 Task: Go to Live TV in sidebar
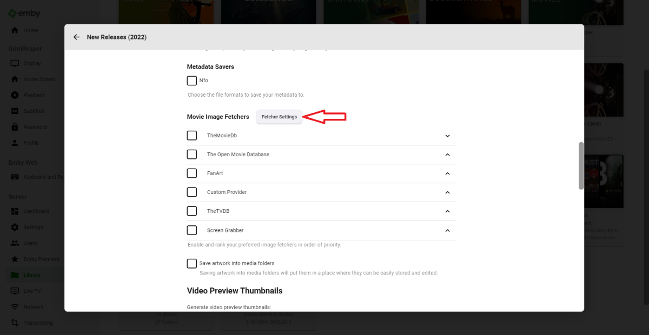coord(32,291)
